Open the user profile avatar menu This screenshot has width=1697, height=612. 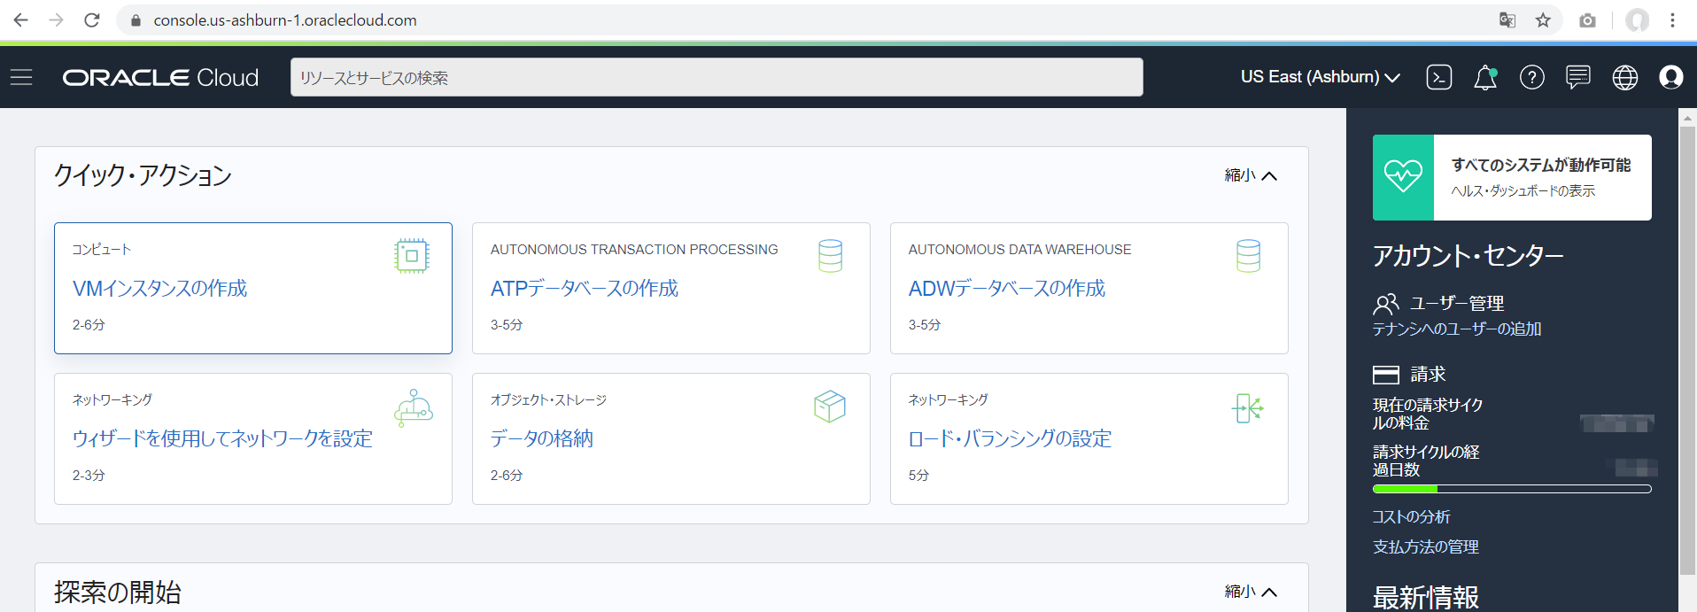point(1670,77)
